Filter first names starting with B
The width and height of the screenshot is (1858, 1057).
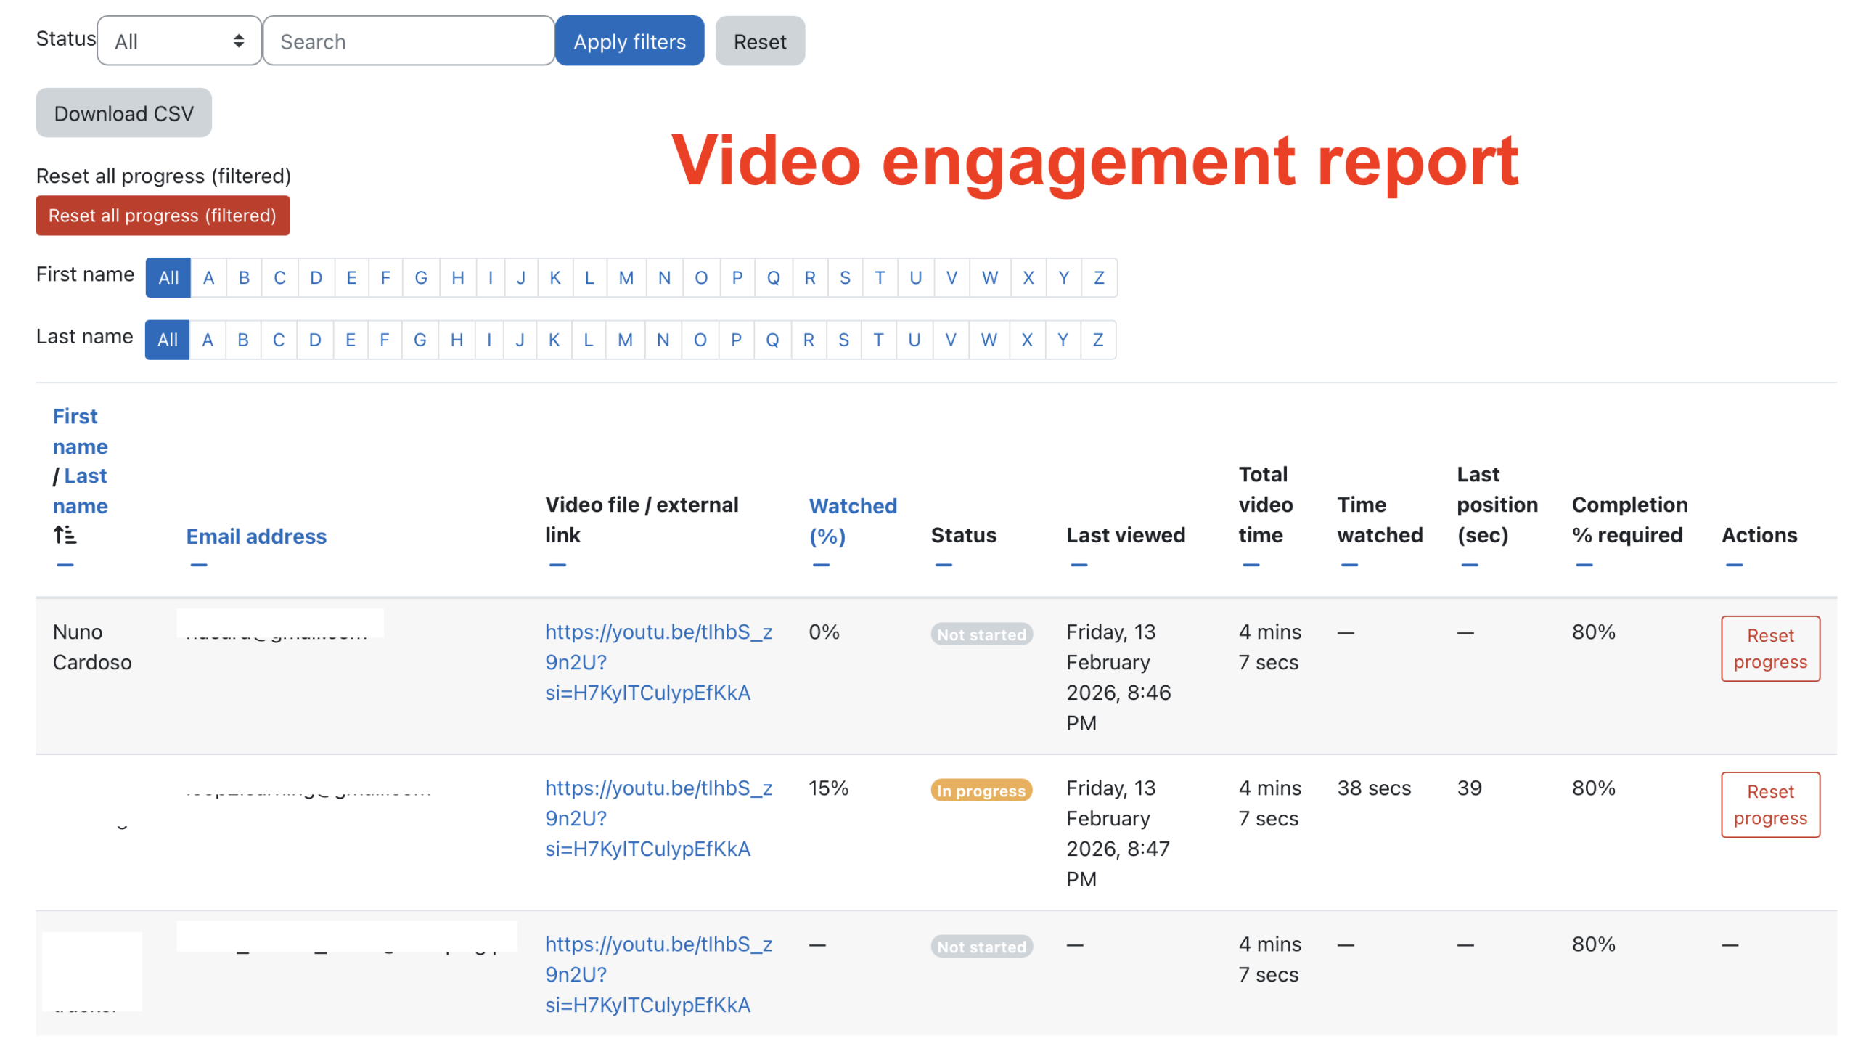[244, 277]
